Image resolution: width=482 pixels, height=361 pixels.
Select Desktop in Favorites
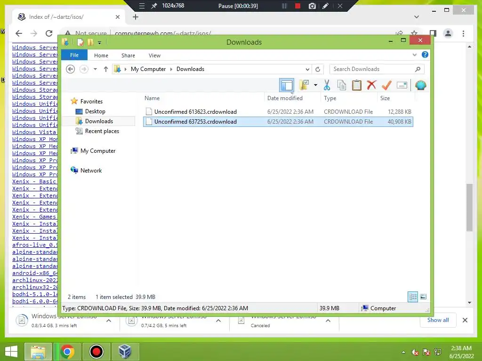95,111
